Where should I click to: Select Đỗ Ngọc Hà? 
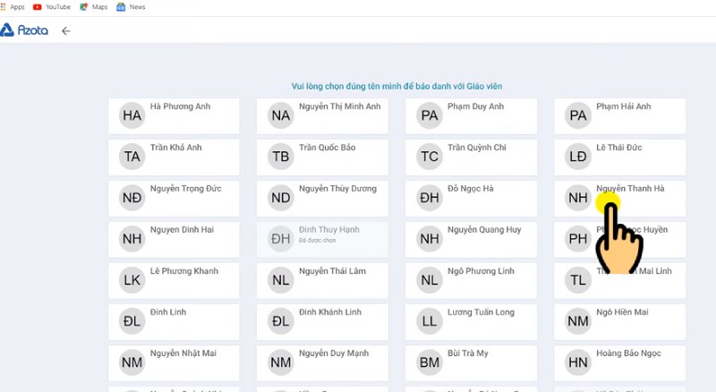(x=471, y=199)
